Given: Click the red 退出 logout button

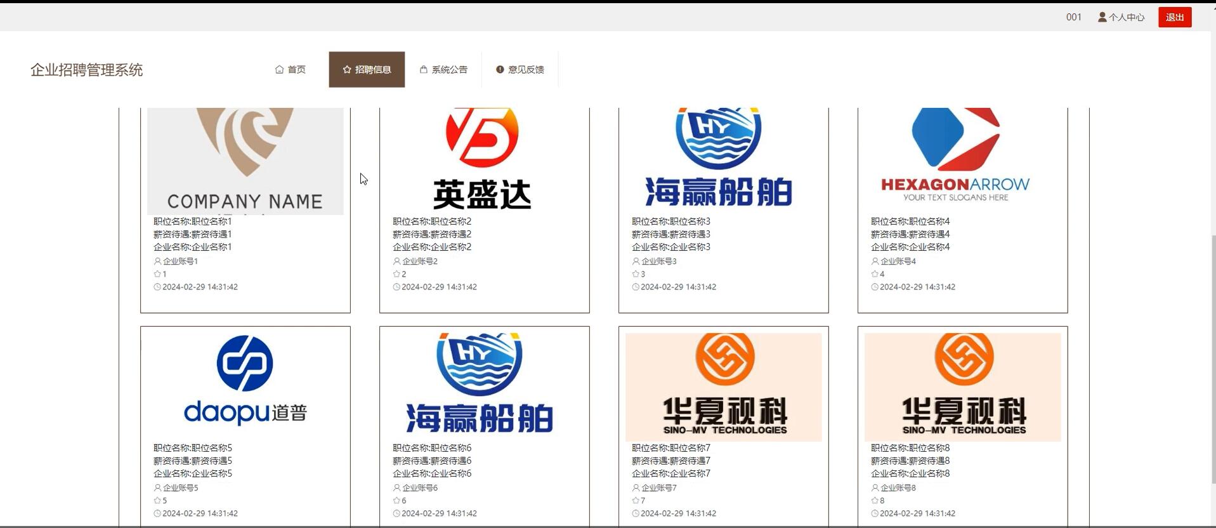Looking at the screenshot, I should click(x=1175, y=17).
